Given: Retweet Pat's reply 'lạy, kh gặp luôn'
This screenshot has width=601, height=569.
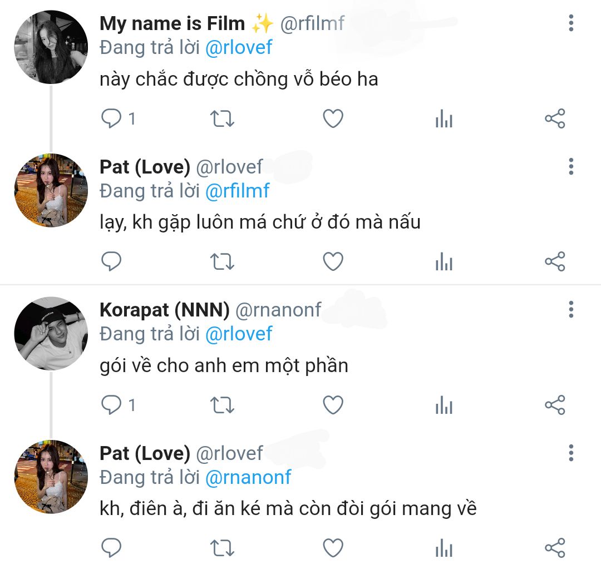Looking at the screenshot, I should pyautogui.click(x=223, y=261).
